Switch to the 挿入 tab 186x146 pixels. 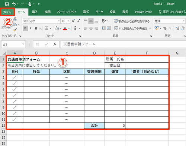point(35,12)
